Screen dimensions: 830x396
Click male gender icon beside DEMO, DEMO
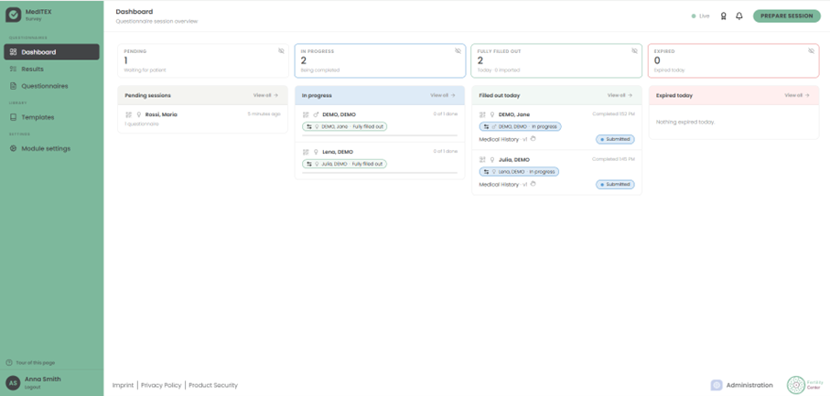pyautogui.click(x=316, y=114)
